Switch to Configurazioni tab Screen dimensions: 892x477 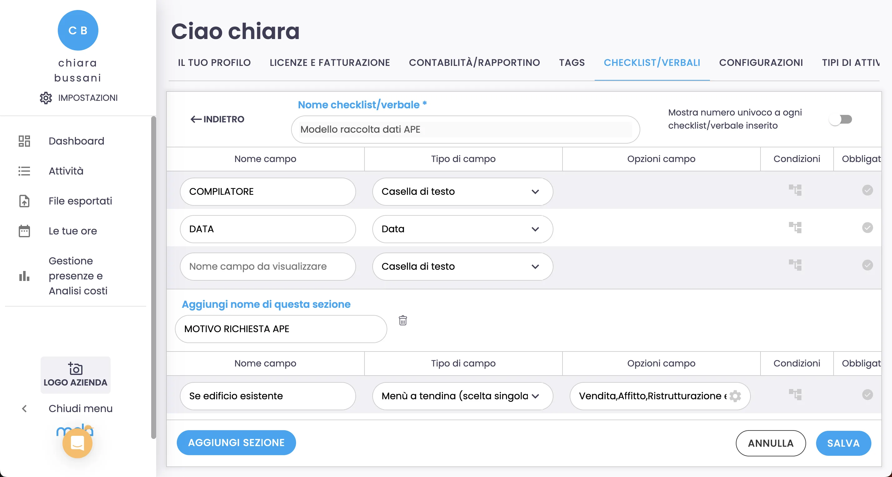pos(761,63)
